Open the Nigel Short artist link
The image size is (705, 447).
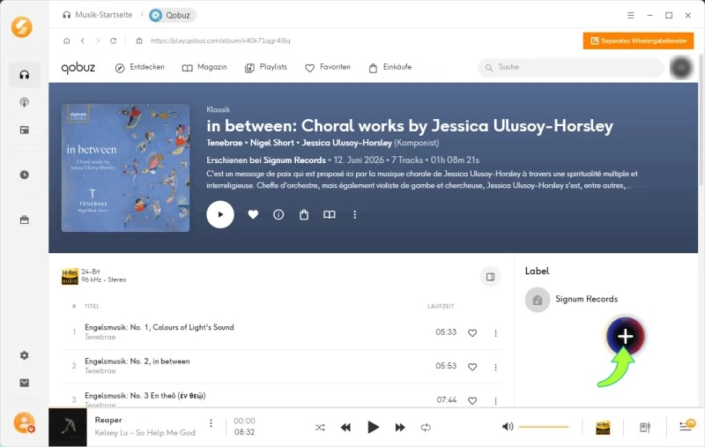coord(271,143)
